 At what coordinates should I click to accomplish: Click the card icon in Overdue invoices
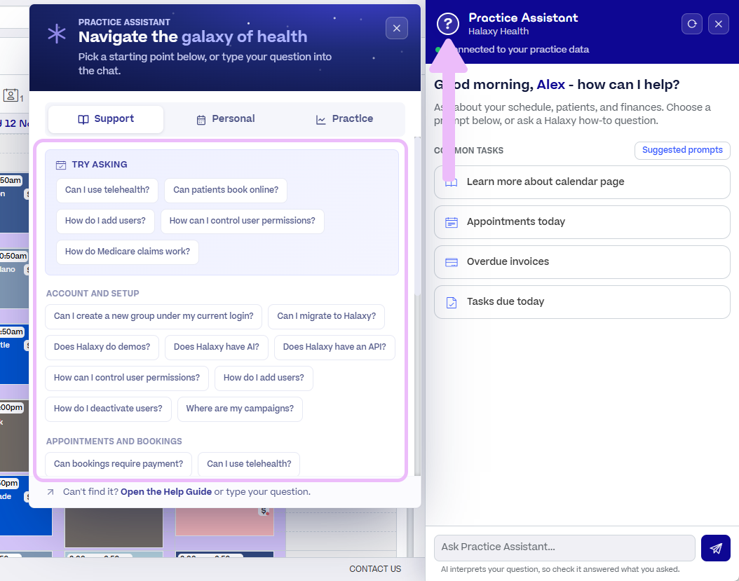(452, 262)
